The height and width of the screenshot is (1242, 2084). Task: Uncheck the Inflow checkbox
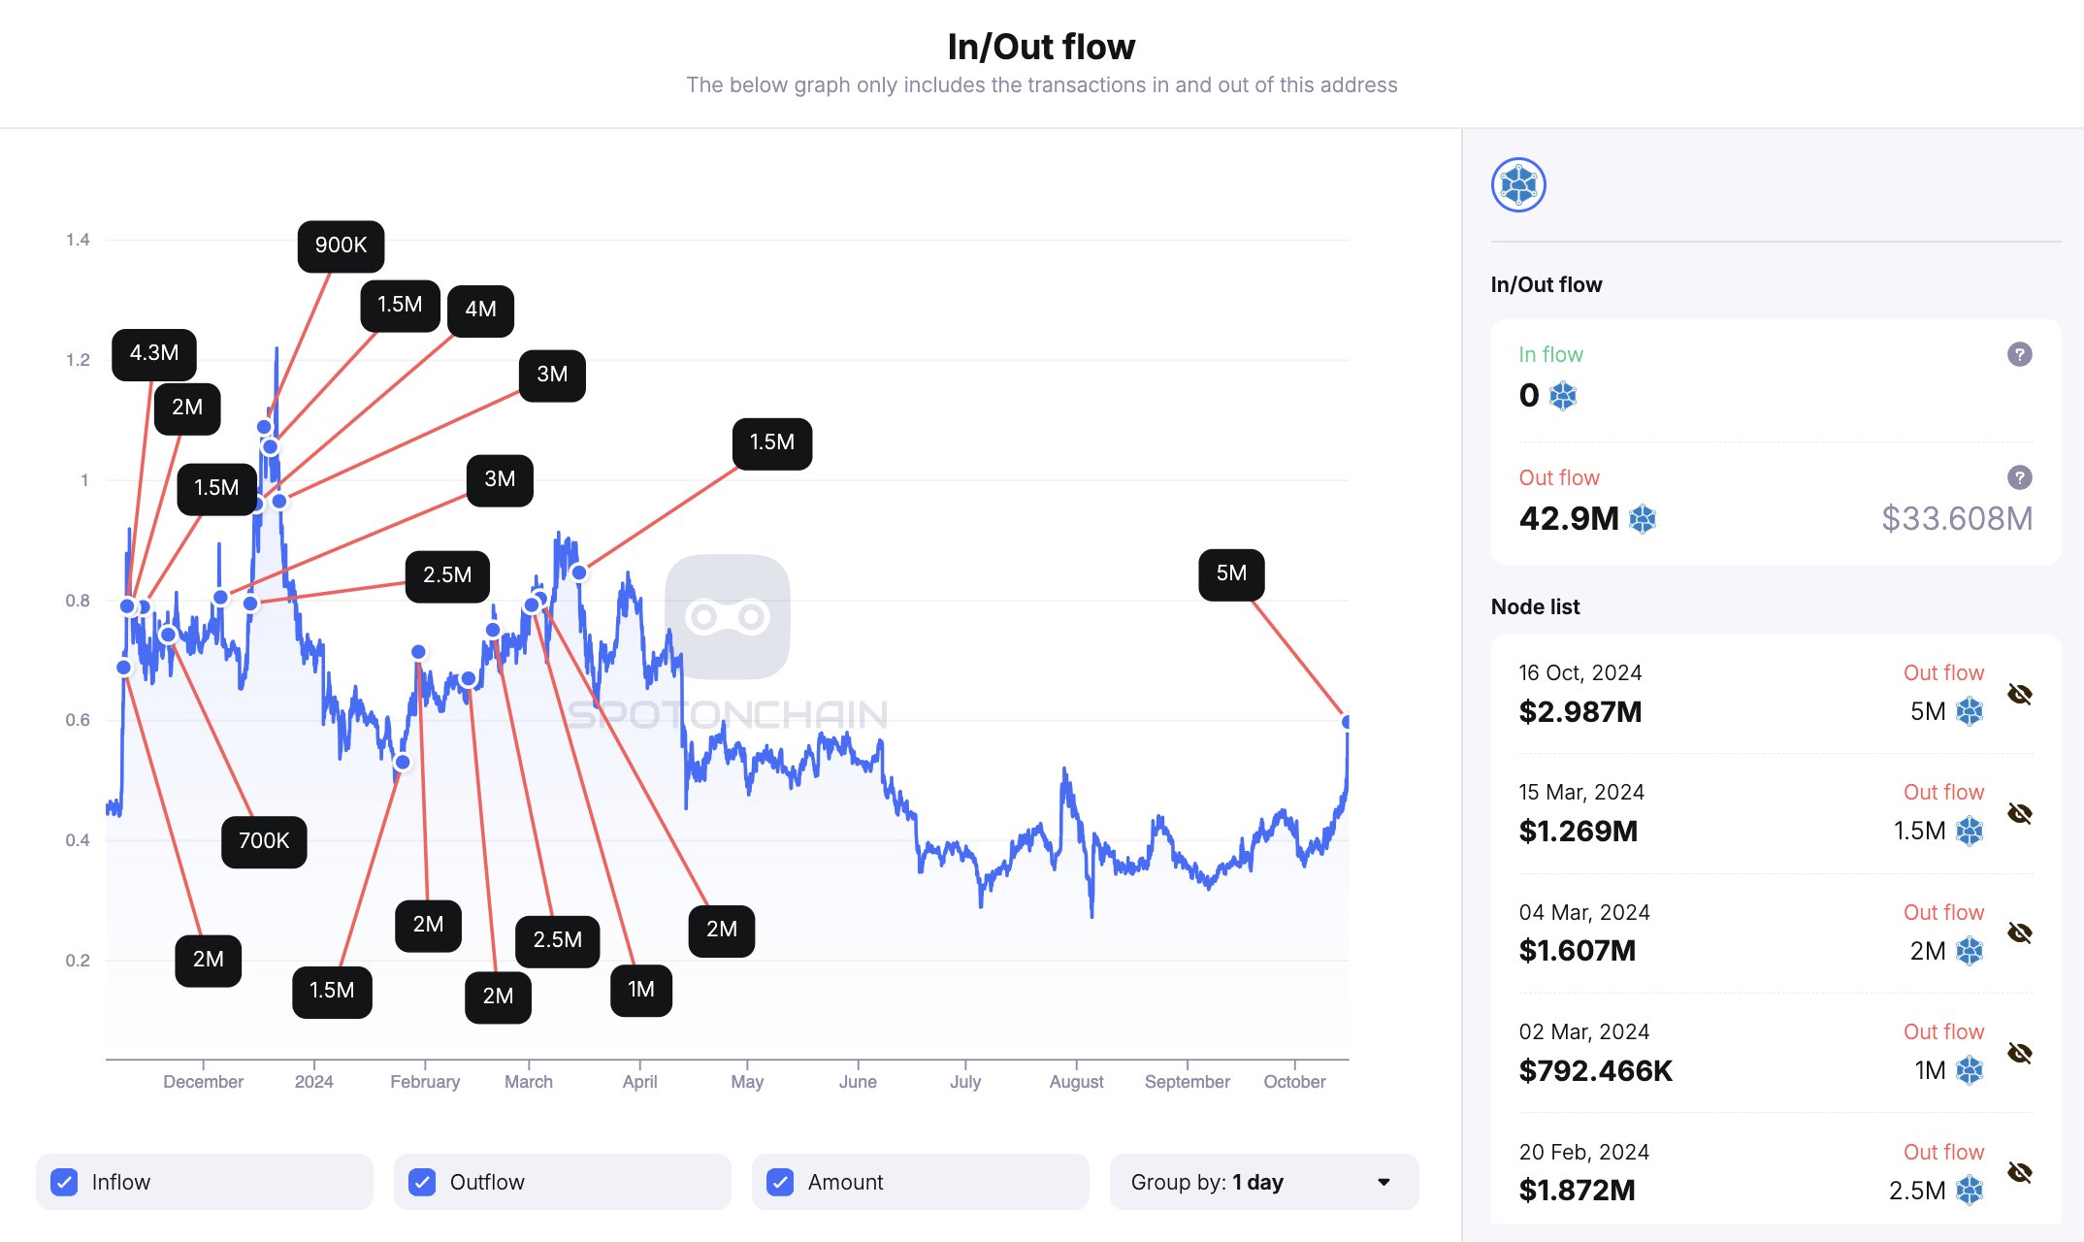(x=64, y=1182)
